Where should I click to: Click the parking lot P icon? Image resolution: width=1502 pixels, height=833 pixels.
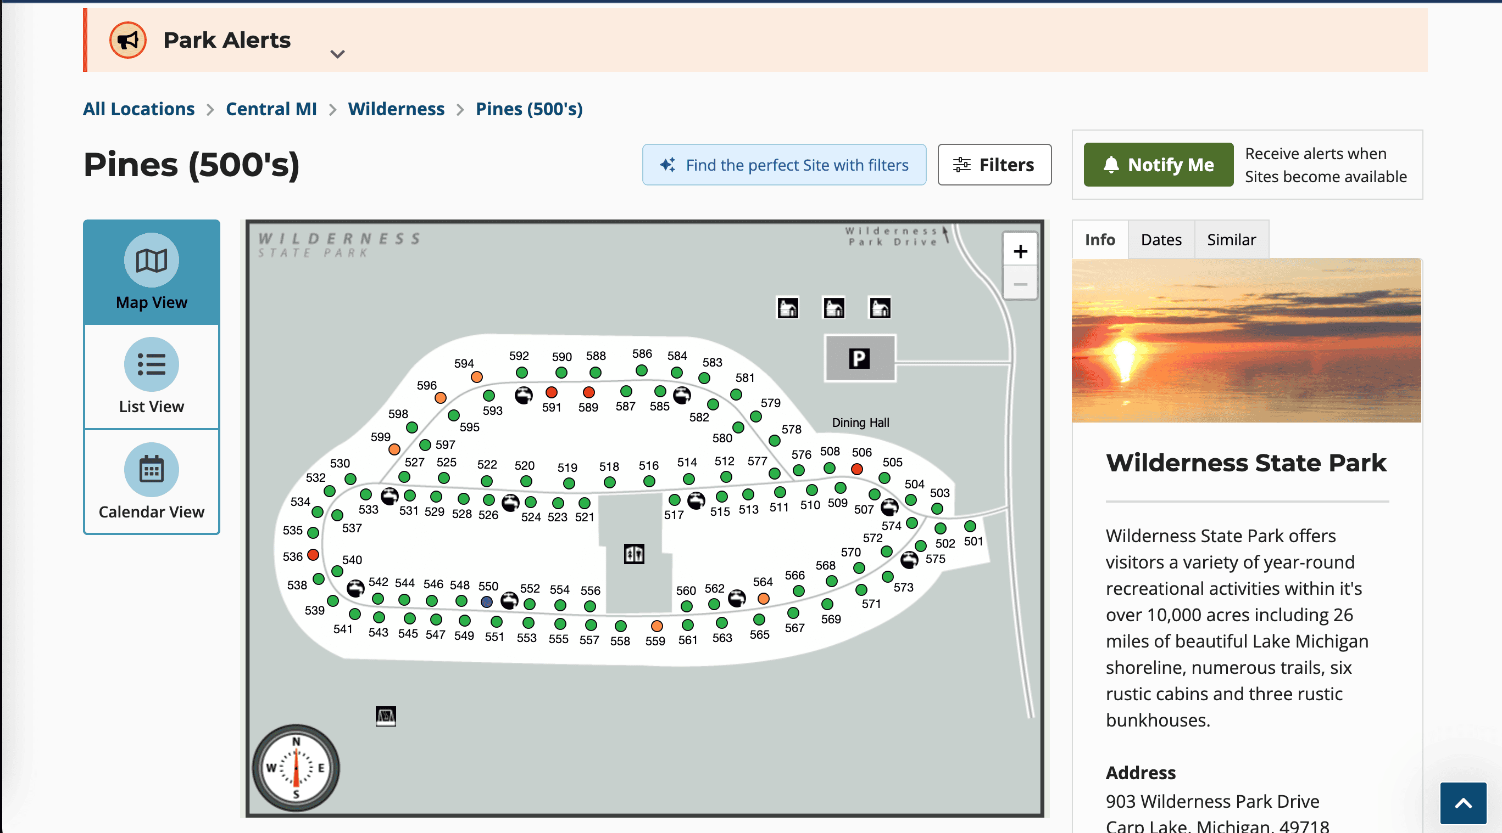(859, 358)
